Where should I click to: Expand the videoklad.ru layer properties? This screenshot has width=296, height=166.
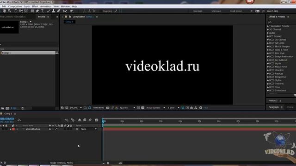click(10, 129)
